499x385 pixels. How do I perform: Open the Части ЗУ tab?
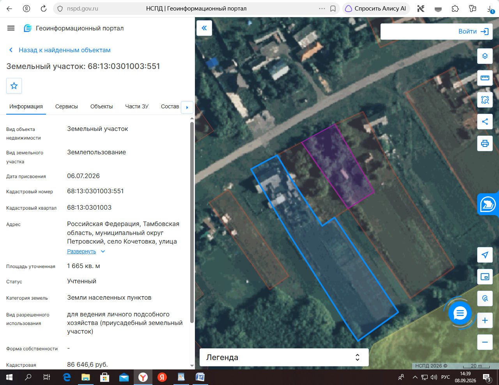pyautogui.click(x=137, y=106)
